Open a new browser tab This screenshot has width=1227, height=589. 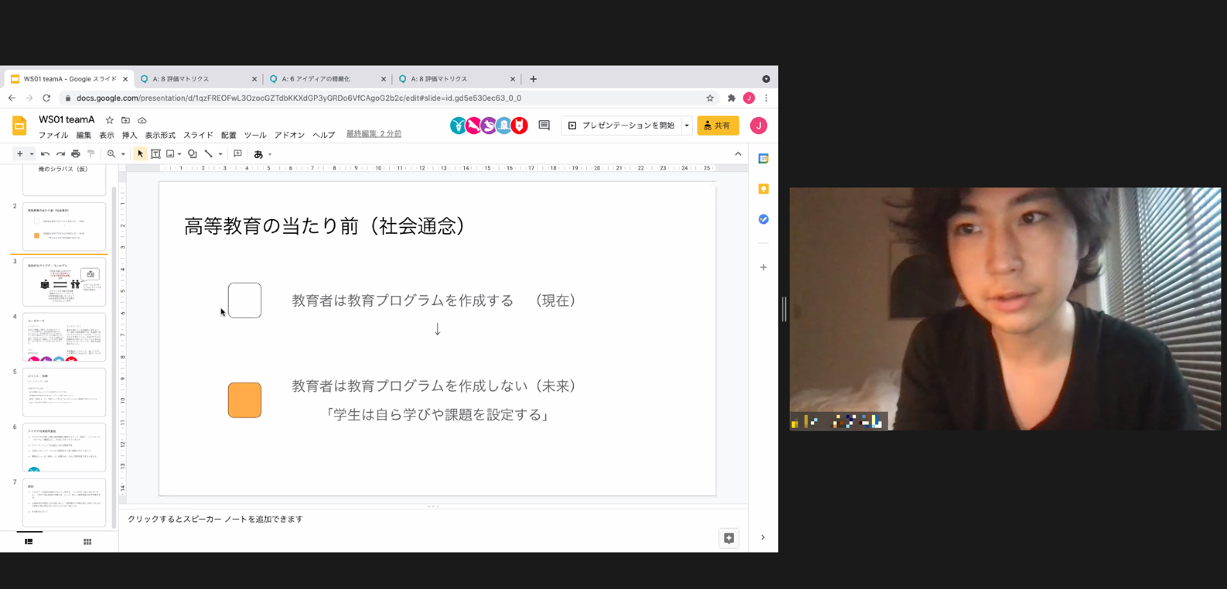(534, 79)
